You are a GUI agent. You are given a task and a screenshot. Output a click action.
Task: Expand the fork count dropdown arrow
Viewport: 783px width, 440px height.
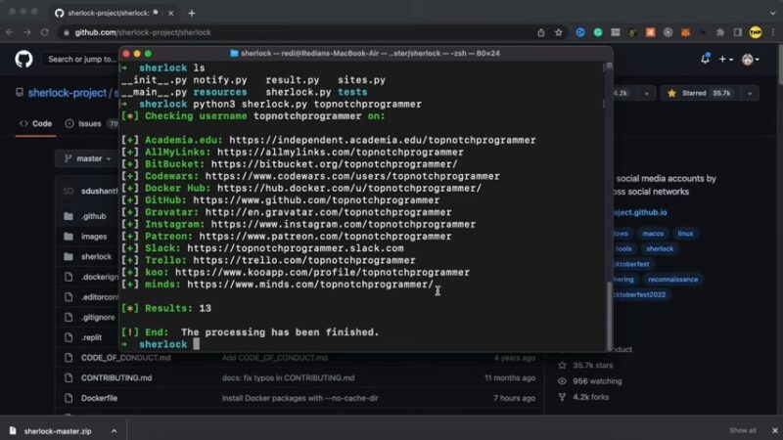pos(646,93)
